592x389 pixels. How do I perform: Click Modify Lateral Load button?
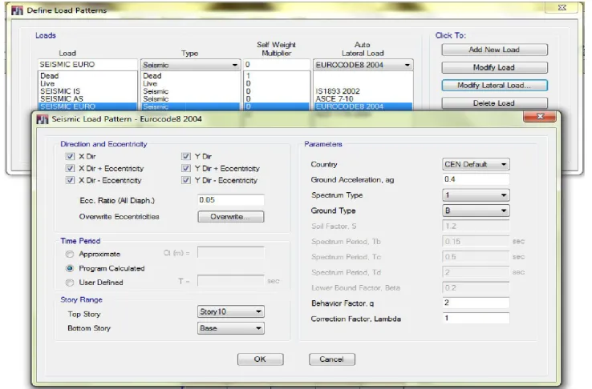coord(495,86)
